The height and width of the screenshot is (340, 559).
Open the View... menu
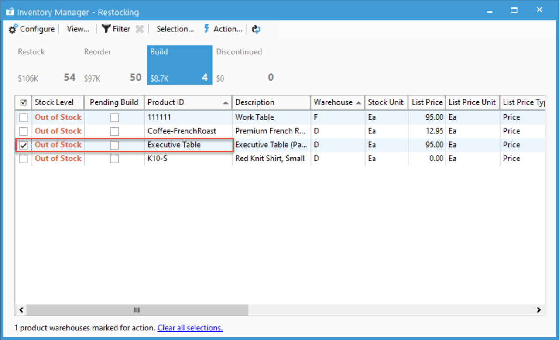(78, 29)
